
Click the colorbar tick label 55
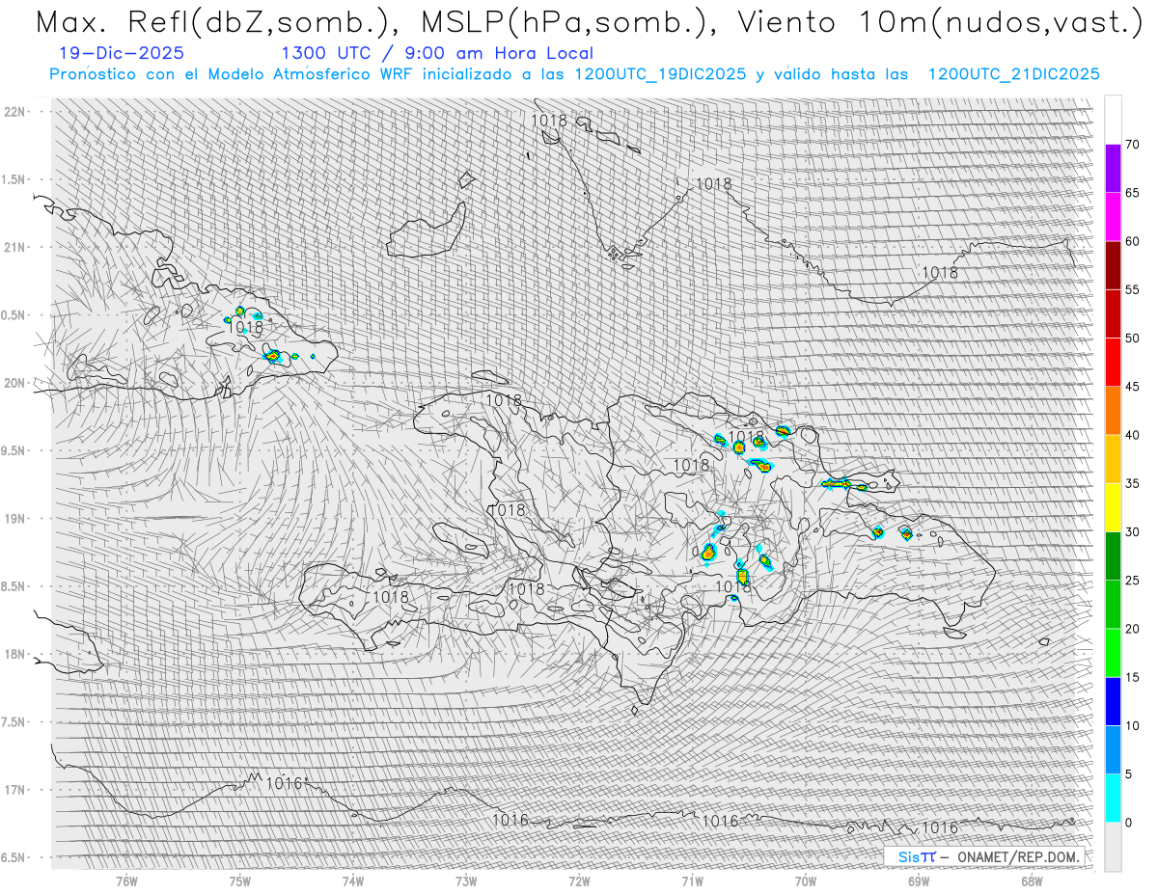(1132, 290)
